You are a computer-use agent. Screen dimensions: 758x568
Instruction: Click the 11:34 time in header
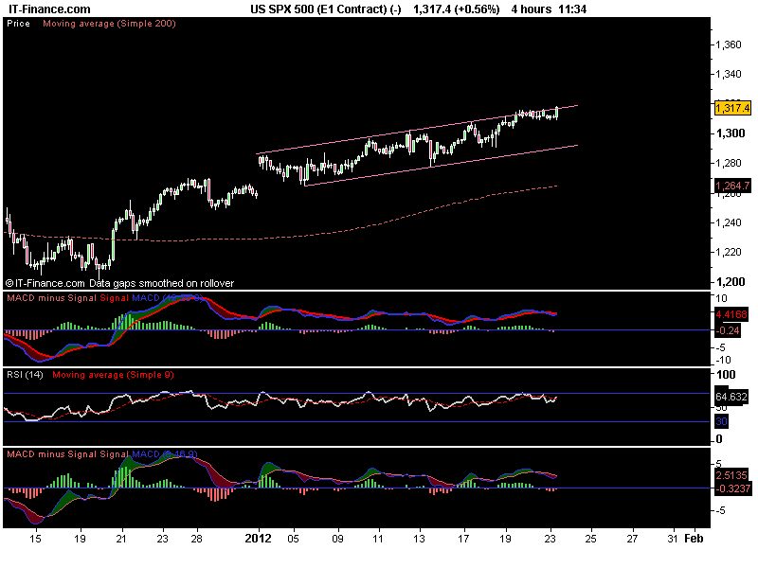572,9
